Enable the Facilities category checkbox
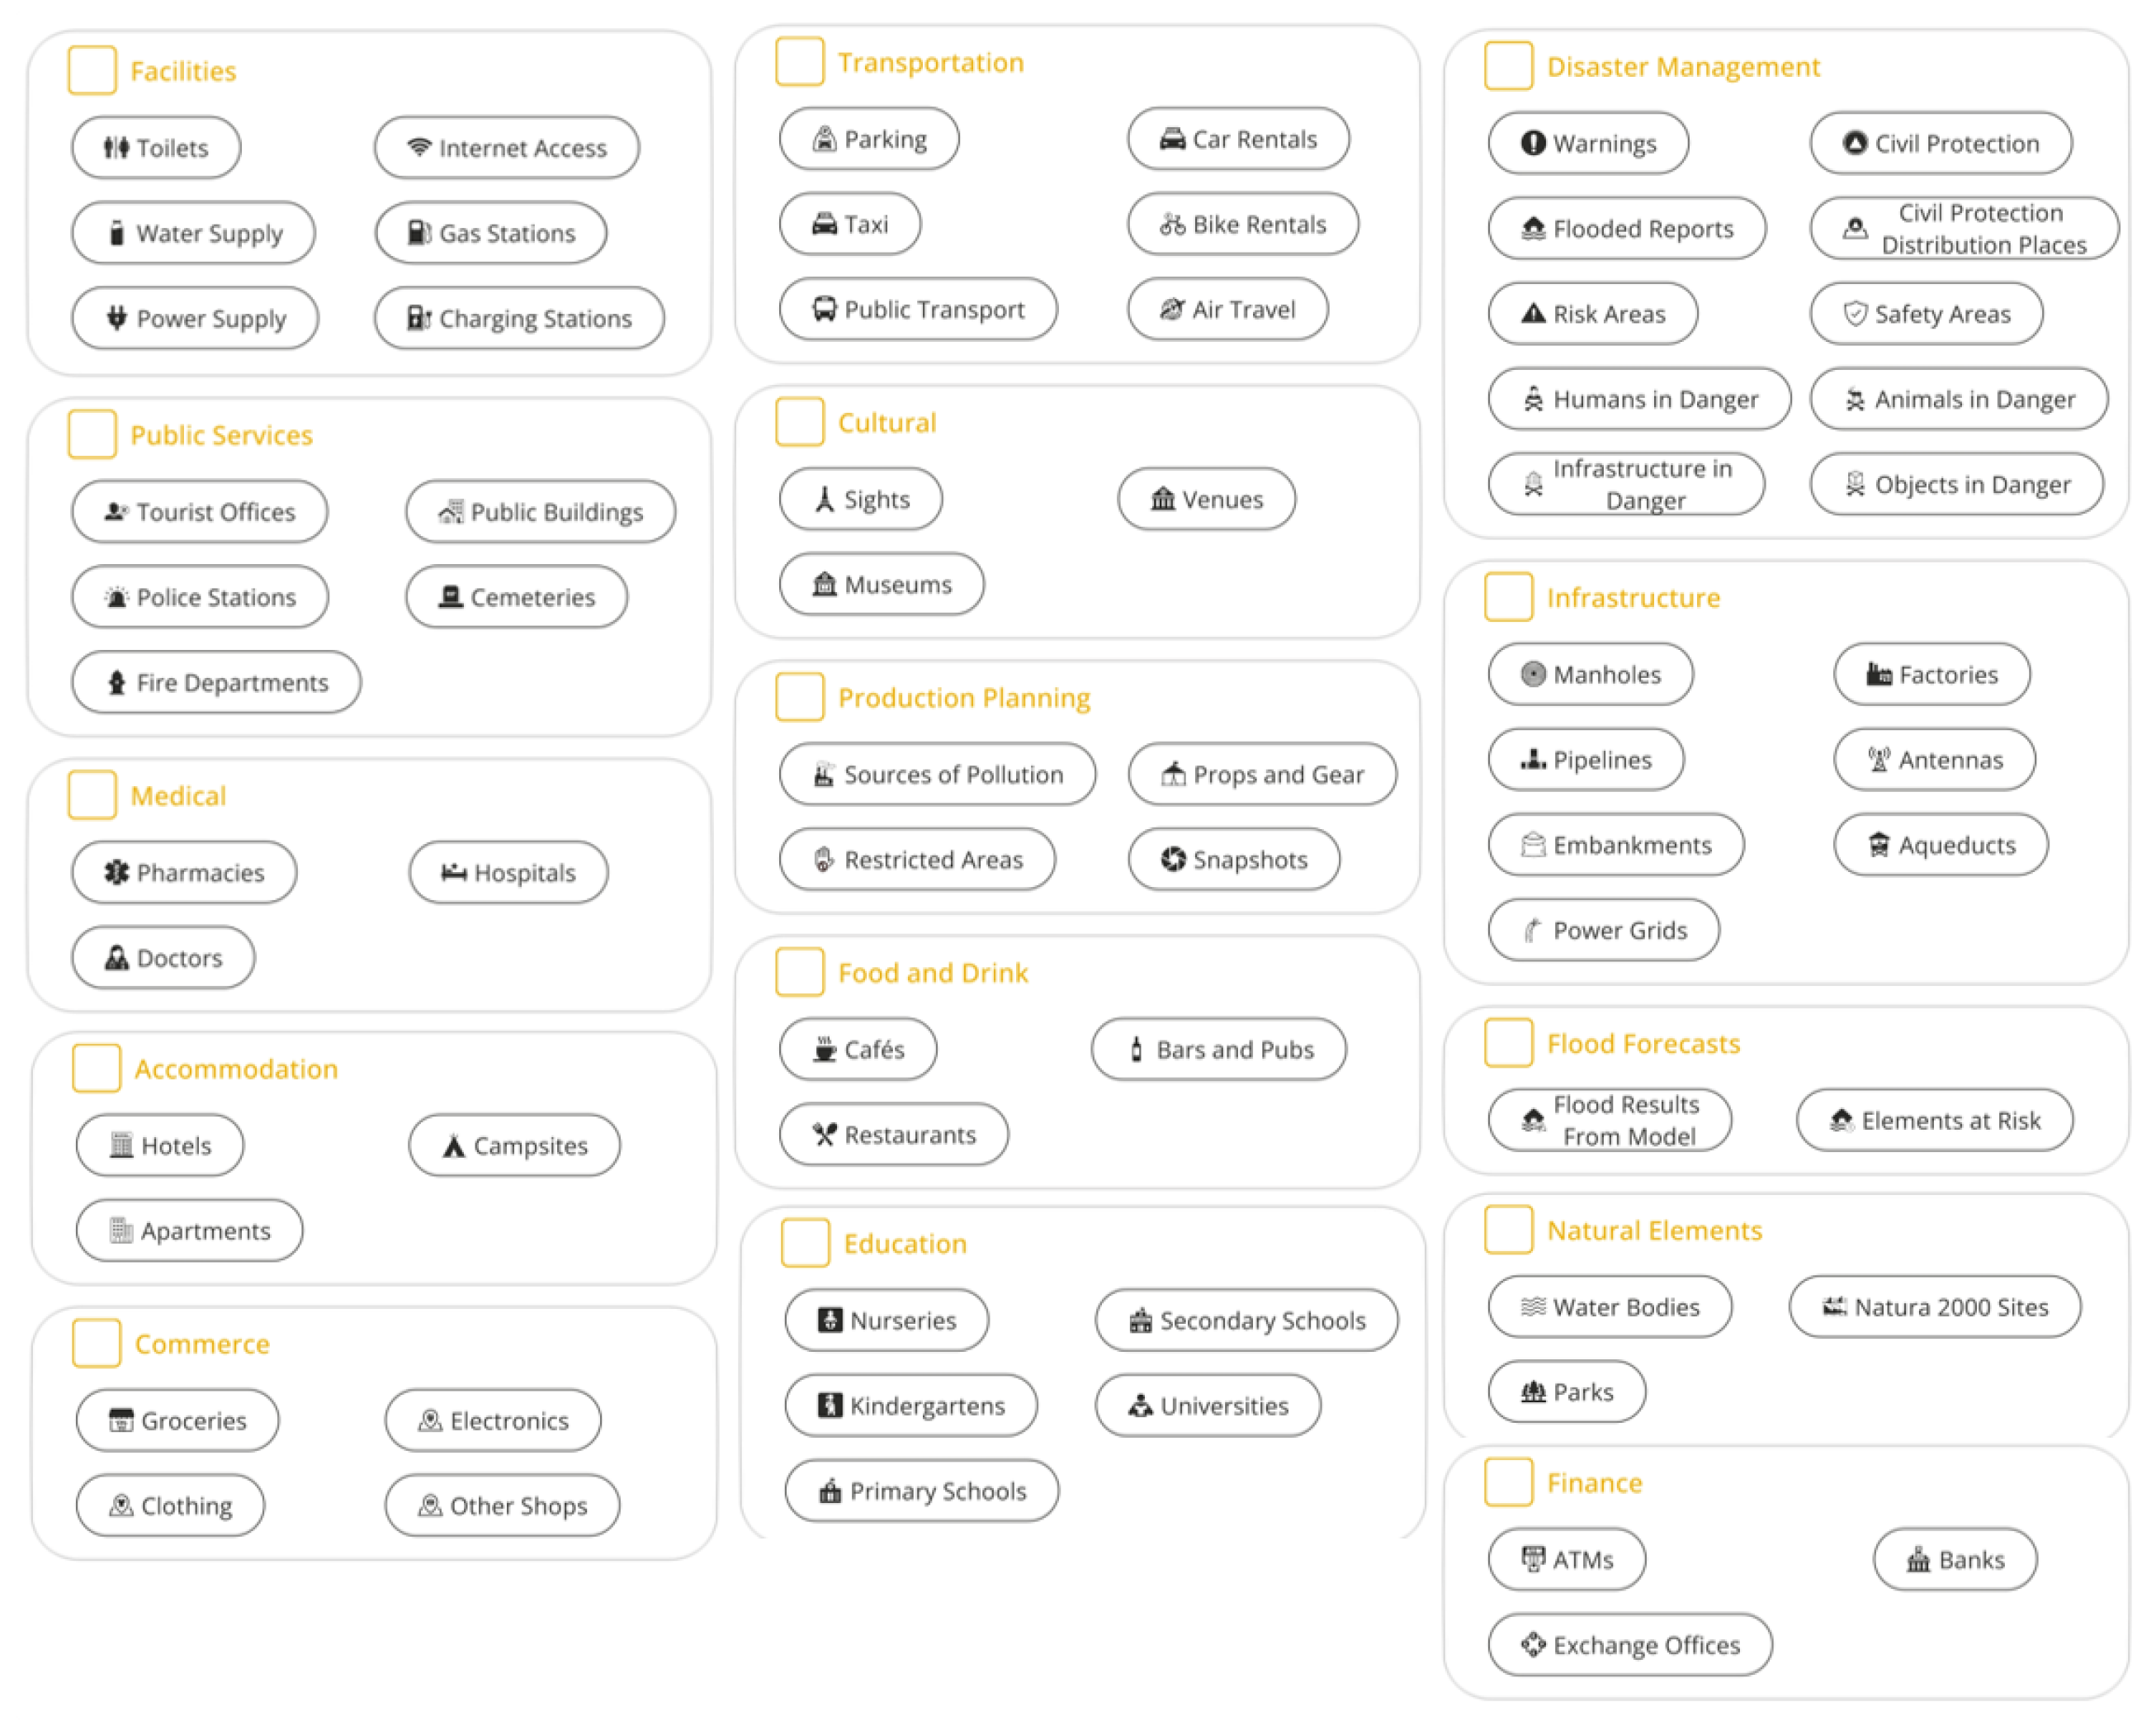 tap(93, 71)
